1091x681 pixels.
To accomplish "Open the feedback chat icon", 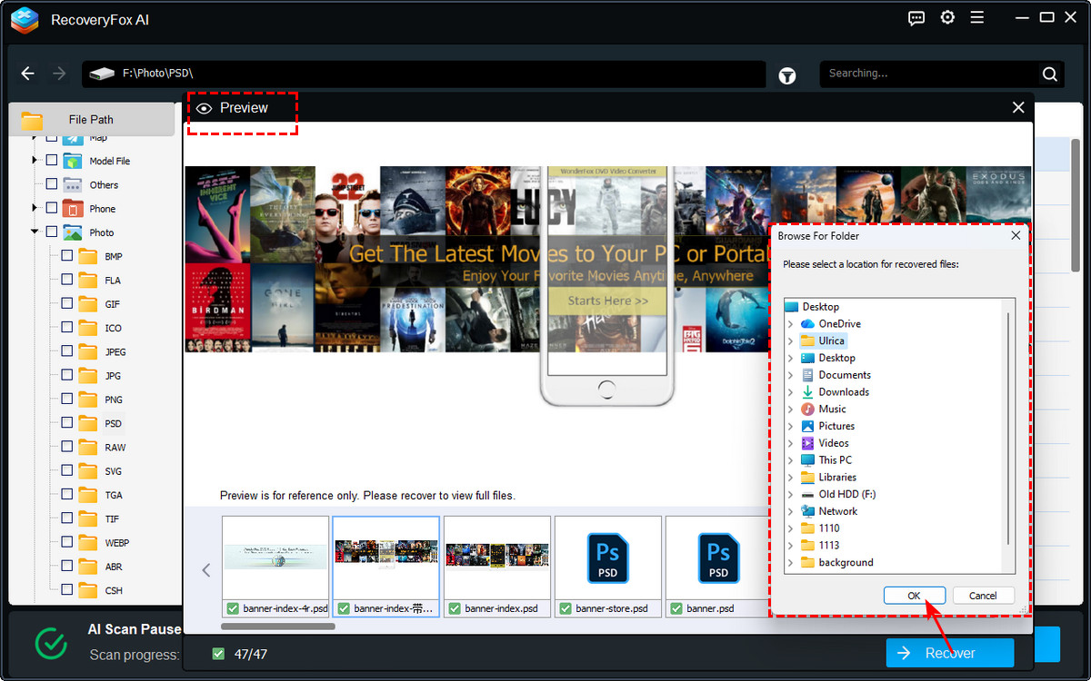I will [916, 18].
